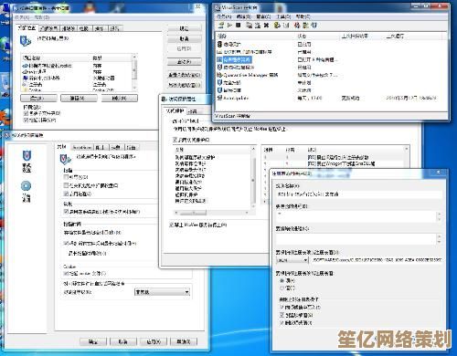Image resolution: width=457 pixels, height=356 pixels.
Task: Close the bottom-right rule dialog with its X
Action: pos(438,173)
